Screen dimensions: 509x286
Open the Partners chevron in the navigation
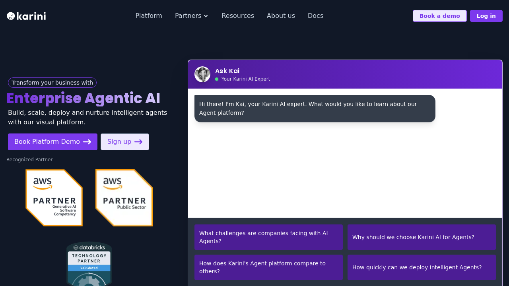pyautogui.click(x=206, y=16)
